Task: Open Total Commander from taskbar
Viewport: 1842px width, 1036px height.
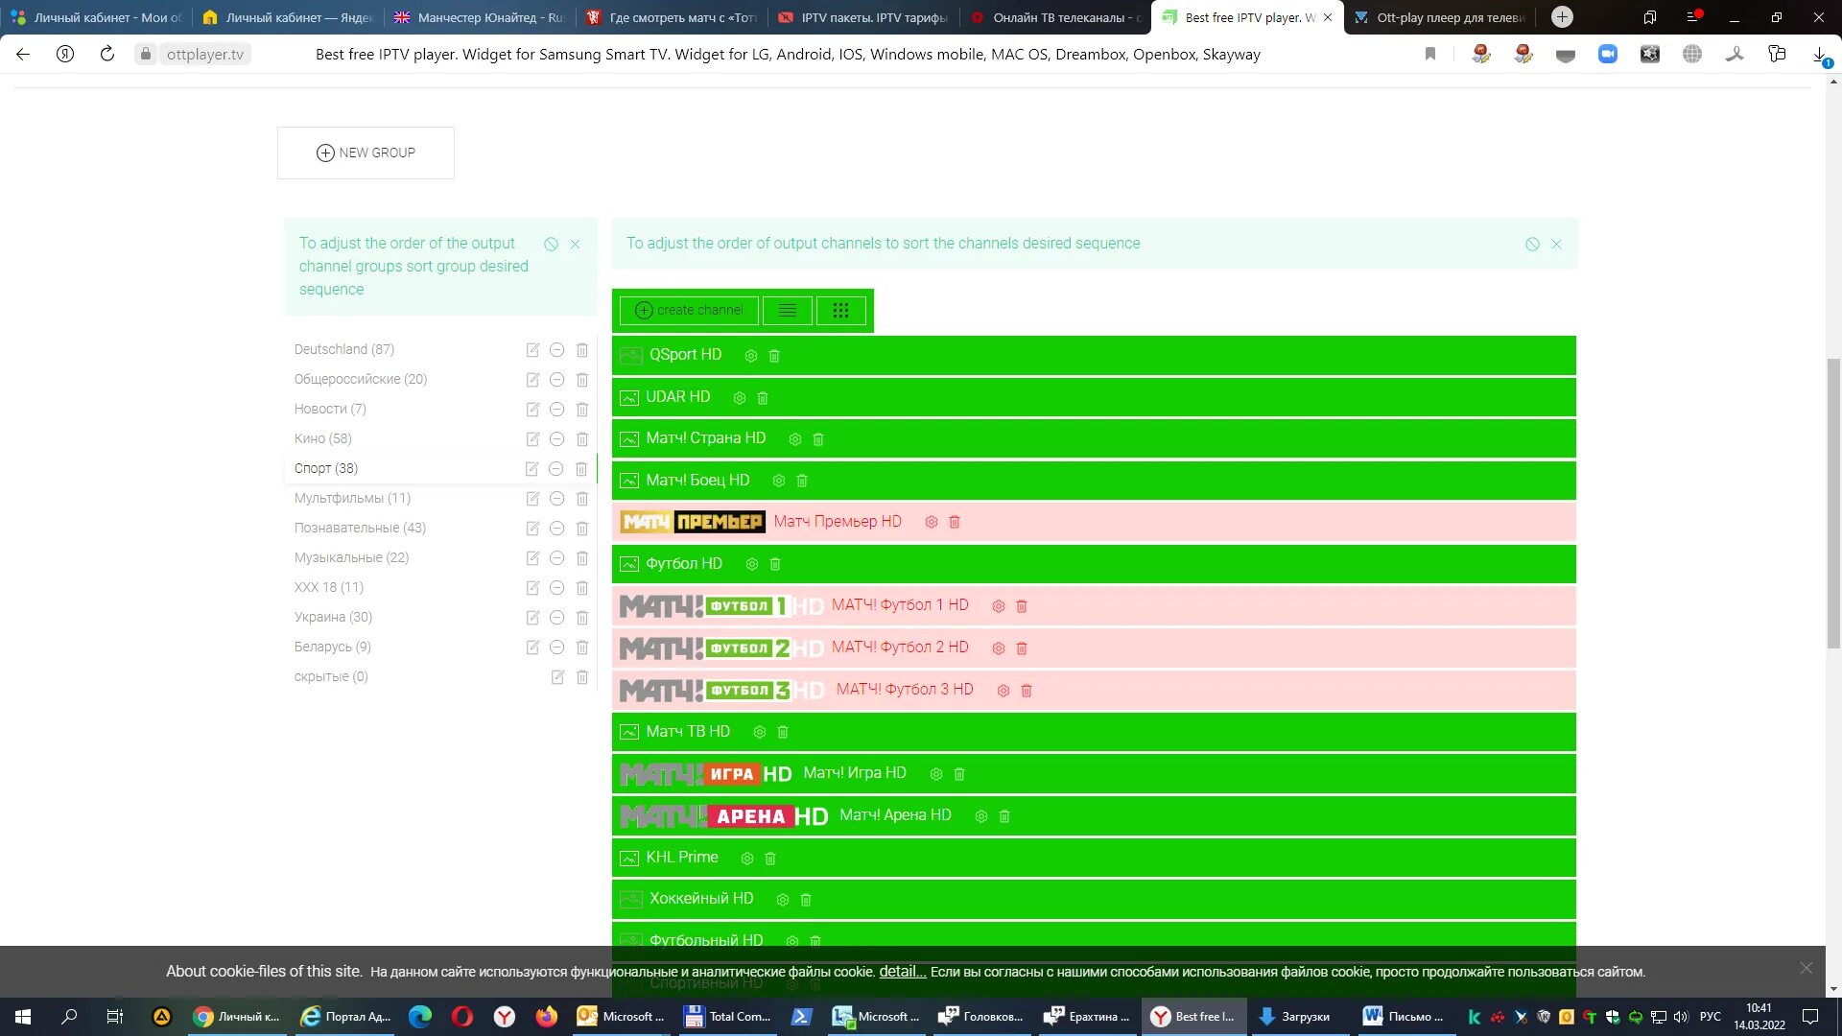Action: [x=726, y=1017]
